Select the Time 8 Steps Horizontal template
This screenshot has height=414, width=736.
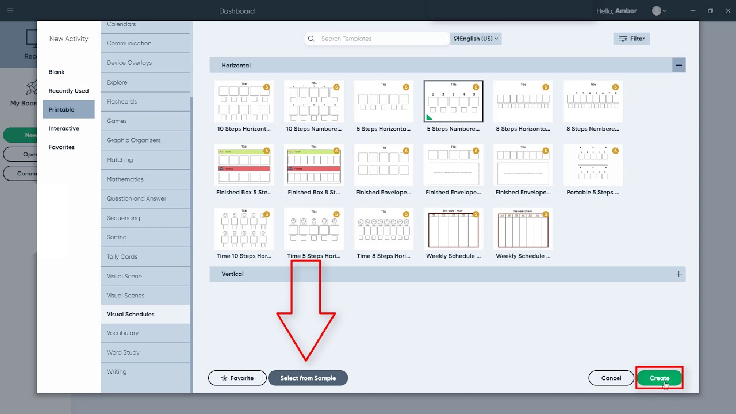pyautogui.click(x=384, y=234)
